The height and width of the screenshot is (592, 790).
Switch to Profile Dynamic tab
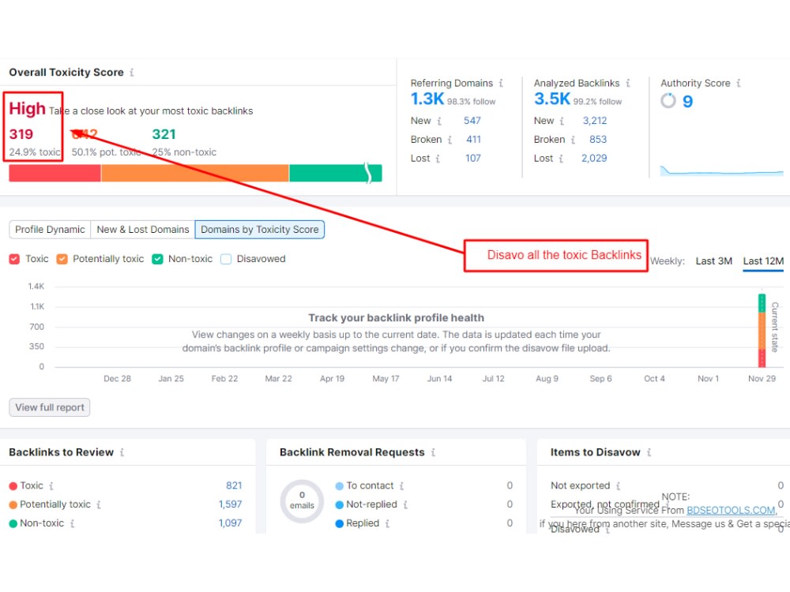pyautogui.click(x=50, y=230)
